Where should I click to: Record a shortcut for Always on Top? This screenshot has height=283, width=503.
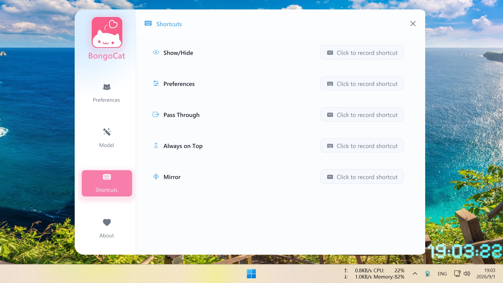pyautogui.click(x=362, y=146)
